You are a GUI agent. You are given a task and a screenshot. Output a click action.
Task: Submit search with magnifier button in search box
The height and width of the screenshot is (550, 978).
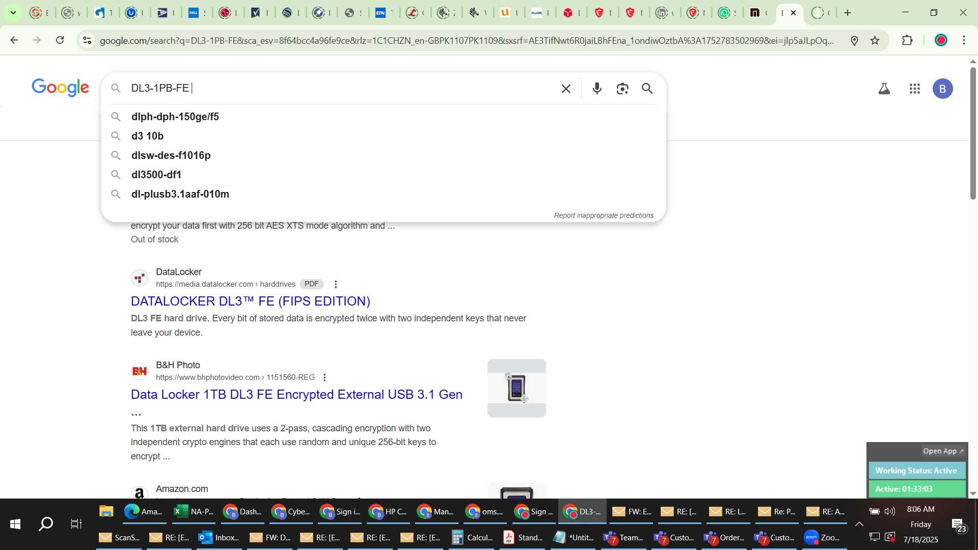click(x=647, y=89)
